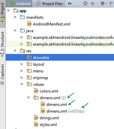Click the strings.xml file icon

(36, 118)
